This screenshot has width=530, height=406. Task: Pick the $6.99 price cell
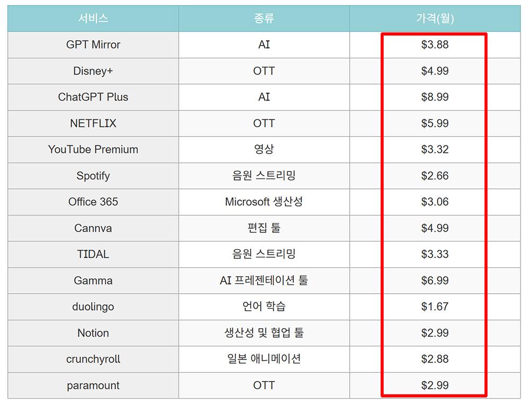point(435,281)
